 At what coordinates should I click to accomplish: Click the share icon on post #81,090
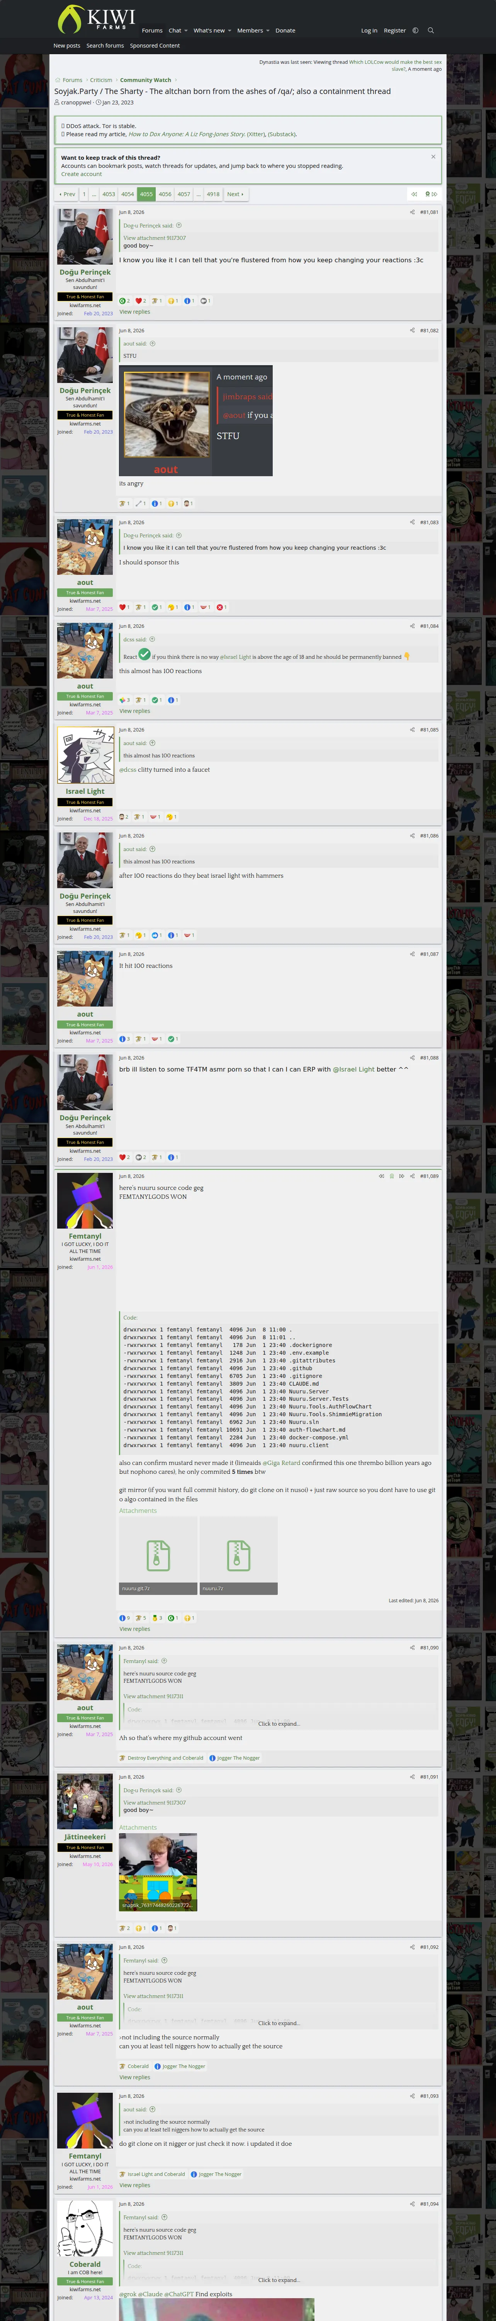pyautogui.click(x=412, y=1648)
